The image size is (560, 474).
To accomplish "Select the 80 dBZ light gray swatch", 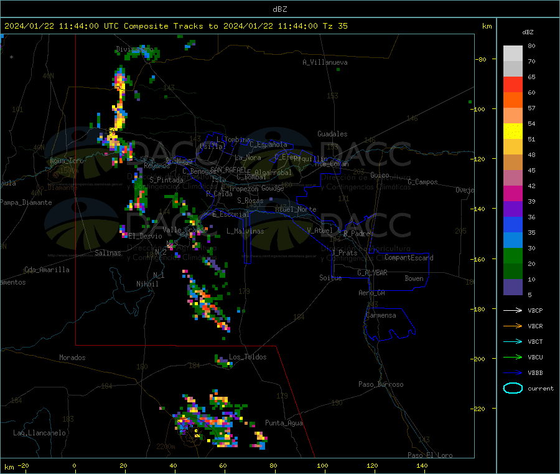I will coord(513,54).
